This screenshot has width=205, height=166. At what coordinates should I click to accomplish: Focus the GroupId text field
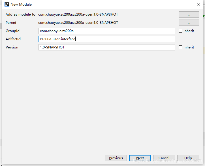[107, 31]
